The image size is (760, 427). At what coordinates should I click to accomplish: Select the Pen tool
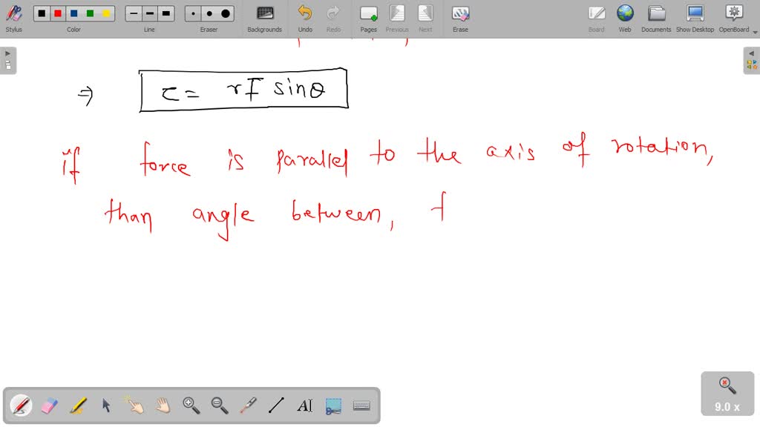pos(20,406)
